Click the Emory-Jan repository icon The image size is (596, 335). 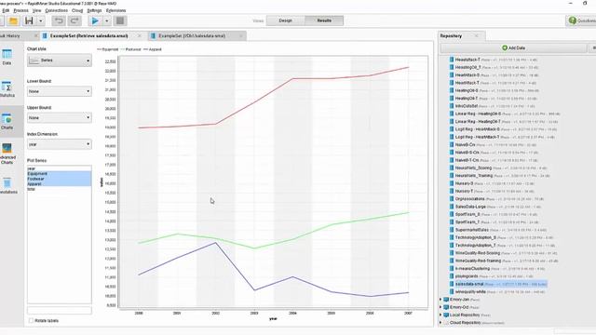pos(446,300)
